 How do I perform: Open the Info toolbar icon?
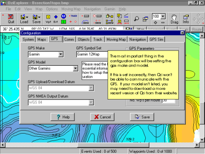[x=186, y=19]
